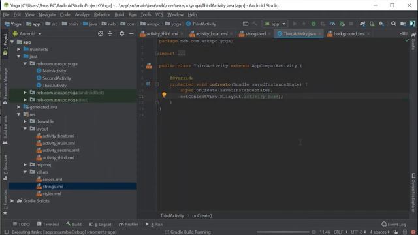Image resolution: width=418 pixels, height=235 pixels.
Task: Select MainActivity in project tree
Action: click(54, 71)
